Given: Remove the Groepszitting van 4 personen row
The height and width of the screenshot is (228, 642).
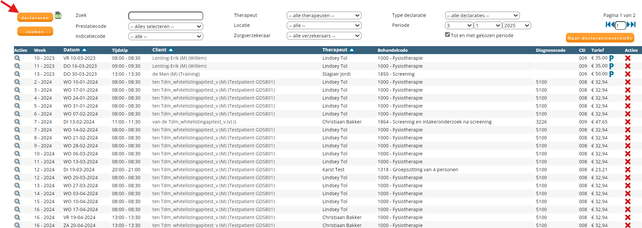Looking at the screenshot, I should click(x=628, y=170).
